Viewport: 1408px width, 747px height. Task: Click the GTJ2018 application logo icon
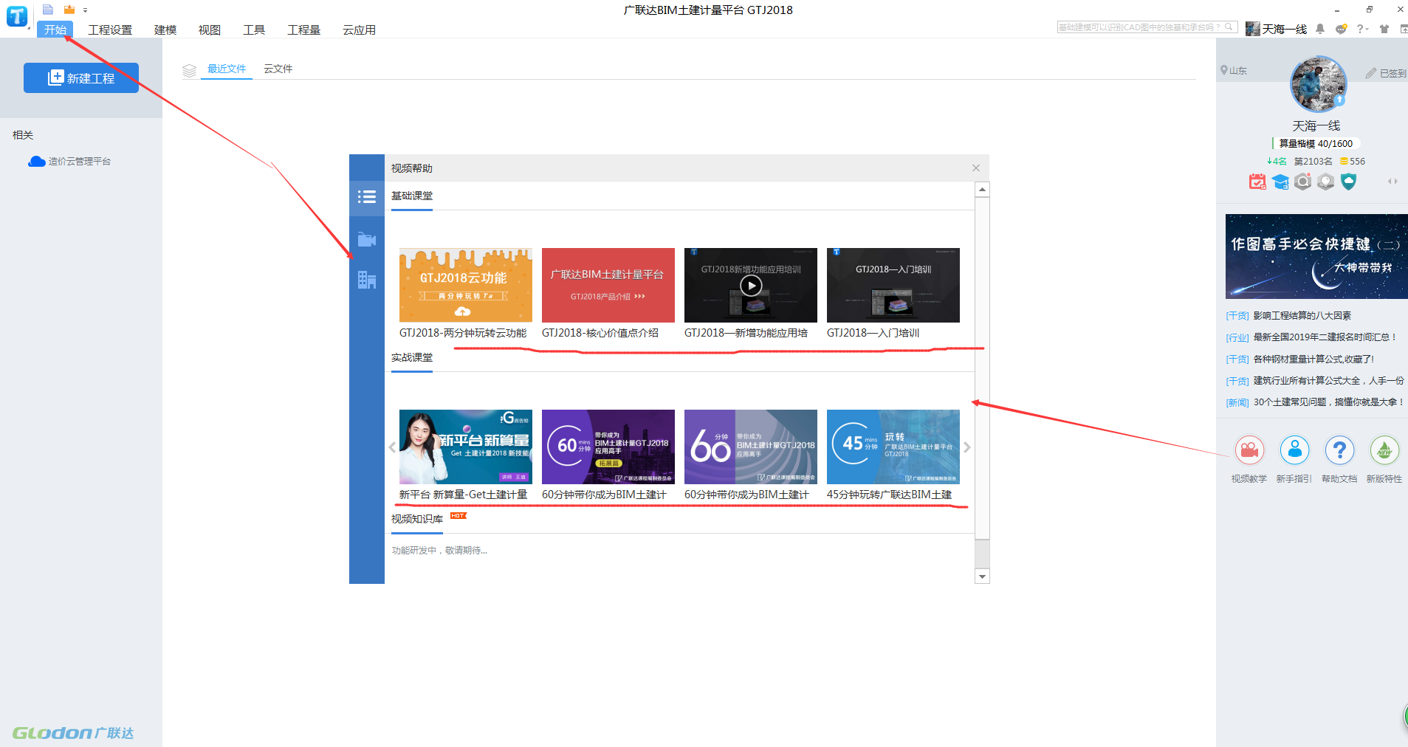coord(16,16)
